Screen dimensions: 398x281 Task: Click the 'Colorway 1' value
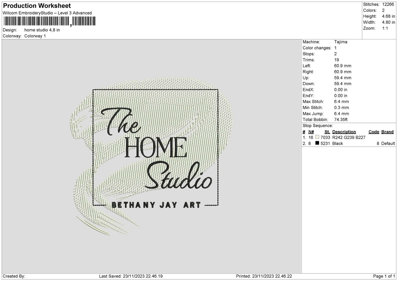tap(35, 36)
